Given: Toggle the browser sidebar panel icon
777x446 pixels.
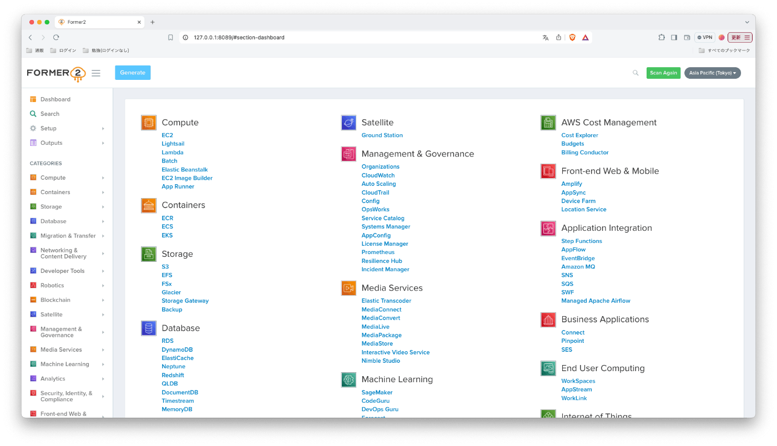Looking at the screenshot, I should point(674,38).
